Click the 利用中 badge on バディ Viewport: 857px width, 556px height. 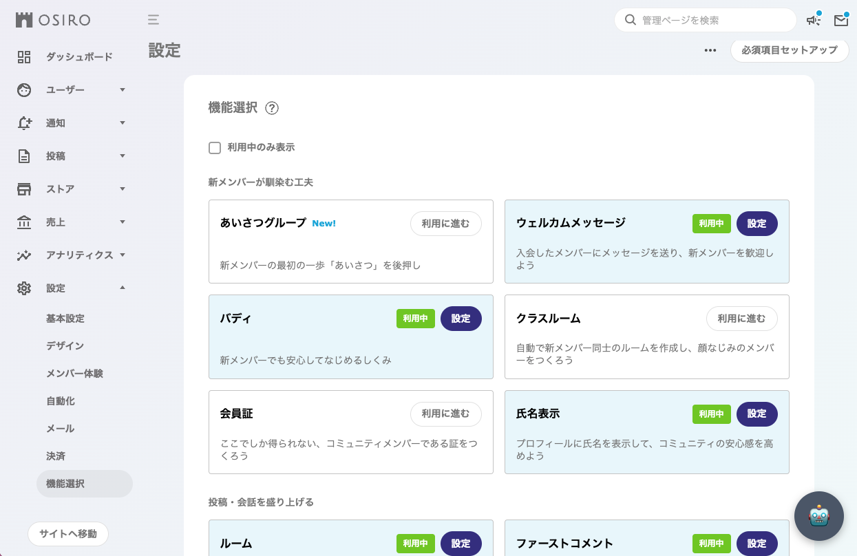point(416,319)
